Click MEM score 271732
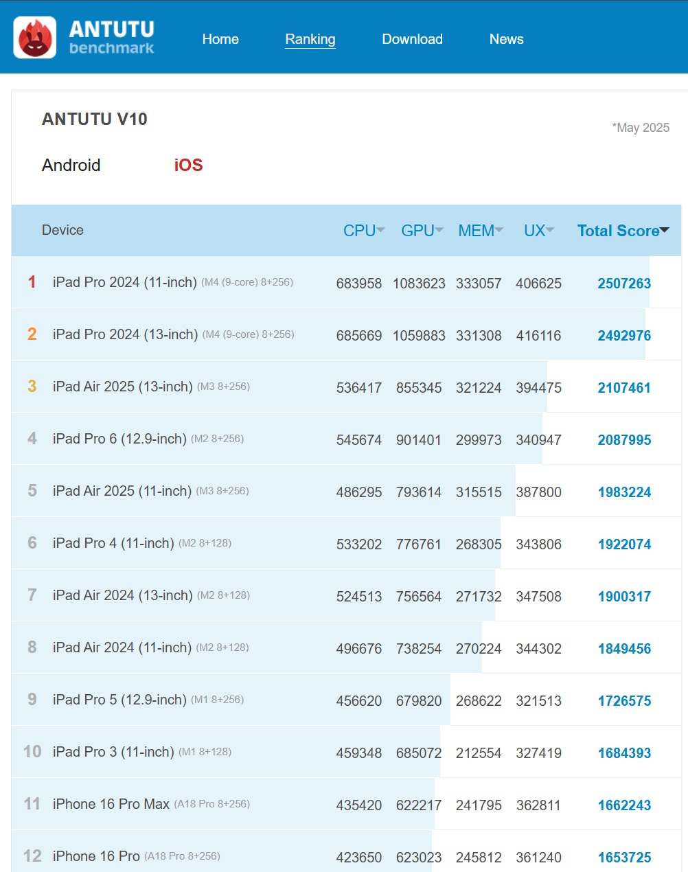Screen dimensions: 688x872 point(479,597)
